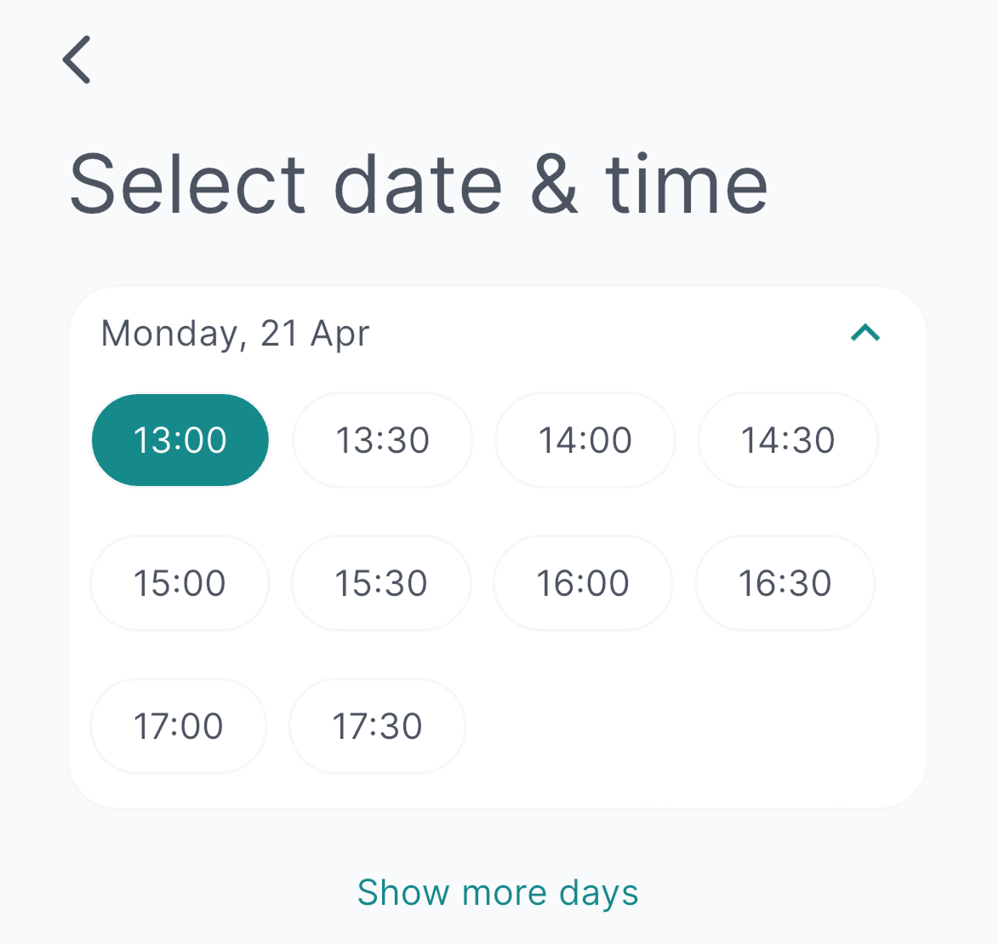Choose the 13:30 time slot

coord(382,440)
